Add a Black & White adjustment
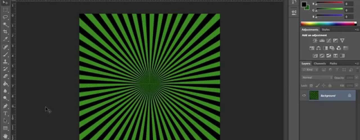 [x=325, y=48]
